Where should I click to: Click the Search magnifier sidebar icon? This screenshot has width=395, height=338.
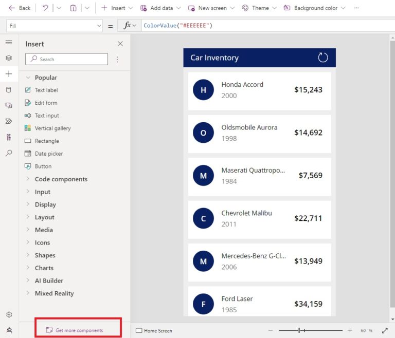(9, 153)
